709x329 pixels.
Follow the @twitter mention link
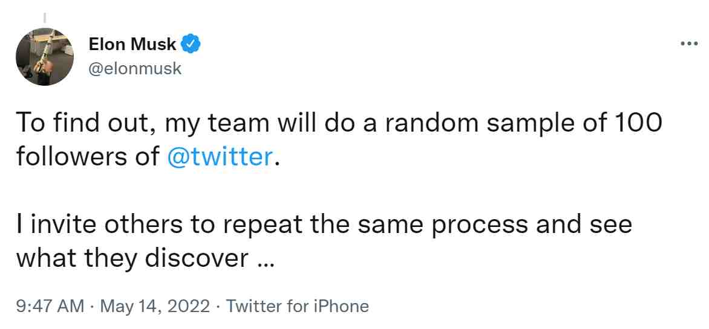(x=220, y=156)
